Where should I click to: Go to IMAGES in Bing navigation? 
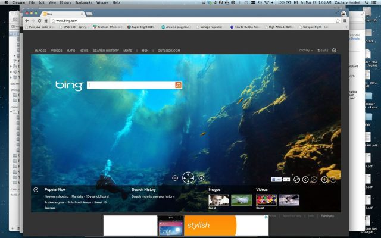point(40,51)
